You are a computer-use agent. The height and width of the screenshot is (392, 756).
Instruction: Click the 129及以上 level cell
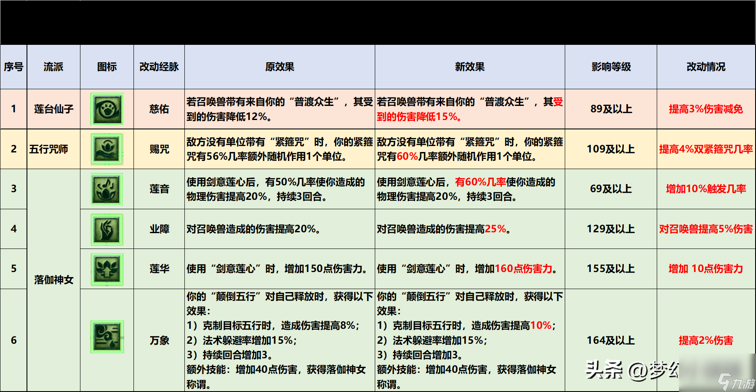point(611,229)
